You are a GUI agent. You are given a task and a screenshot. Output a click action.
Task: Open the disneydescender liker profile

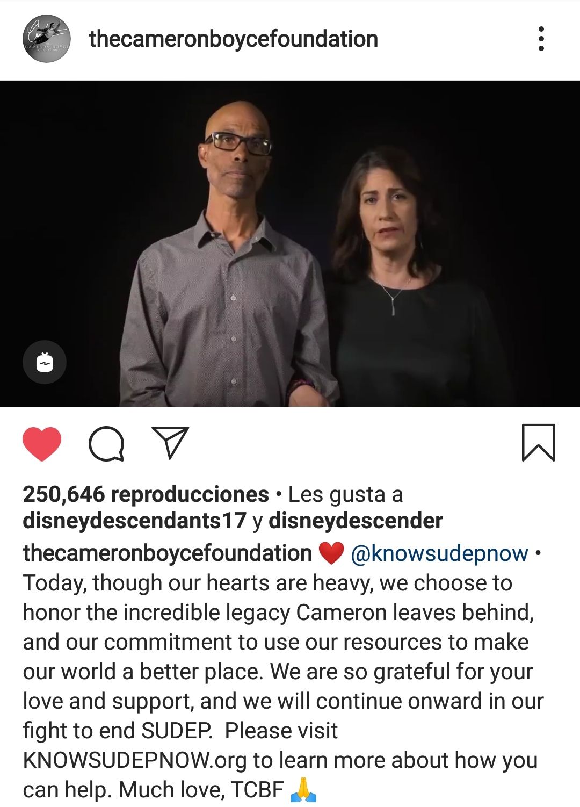(356, 521)
